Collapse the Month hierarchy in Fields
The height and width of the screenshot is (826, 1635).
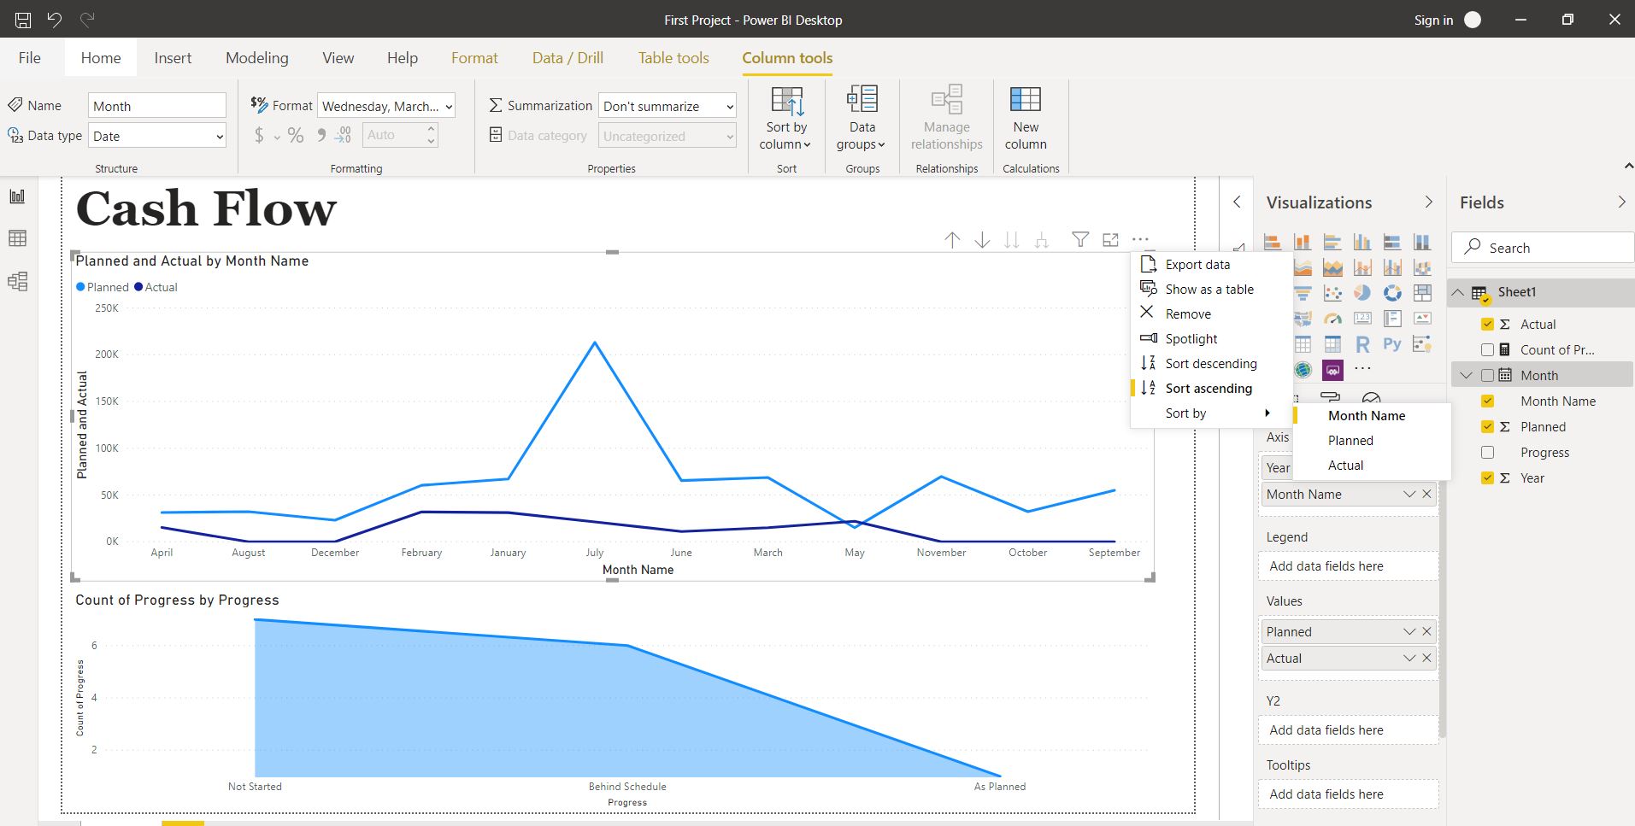click(x=1467, y=375)
